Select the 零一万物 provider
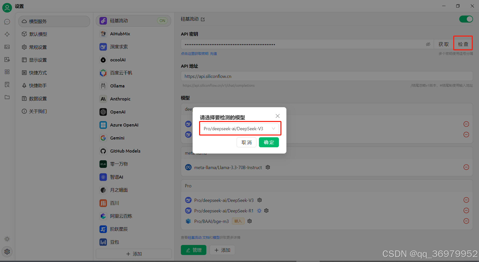 point(134,164)
